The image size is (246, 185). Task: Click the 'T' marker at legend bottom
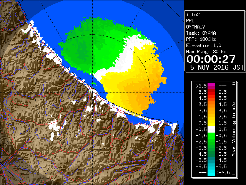[x=234, y=175]
